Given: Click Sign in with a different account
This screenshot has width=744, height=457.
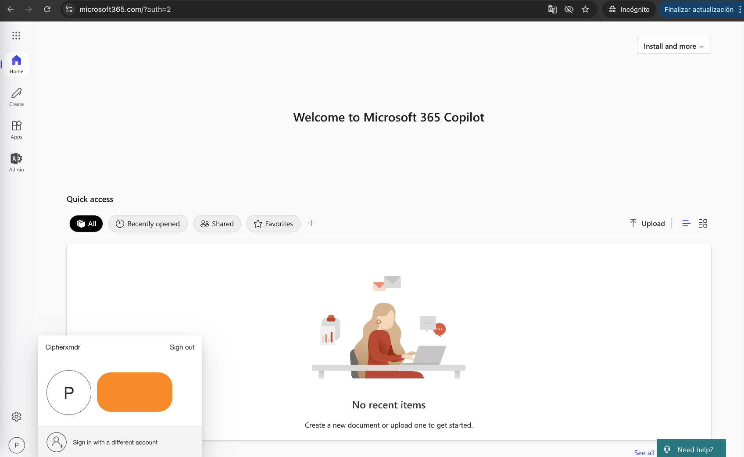Looking at the screenshot, I should (x=115, y=442).
